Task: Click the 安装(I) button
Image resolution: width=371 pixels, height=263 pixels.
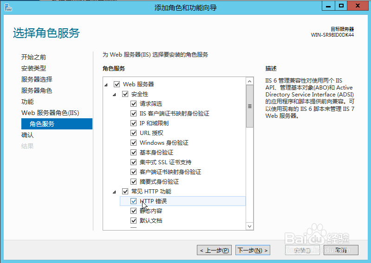Action: tap(302, 250)
